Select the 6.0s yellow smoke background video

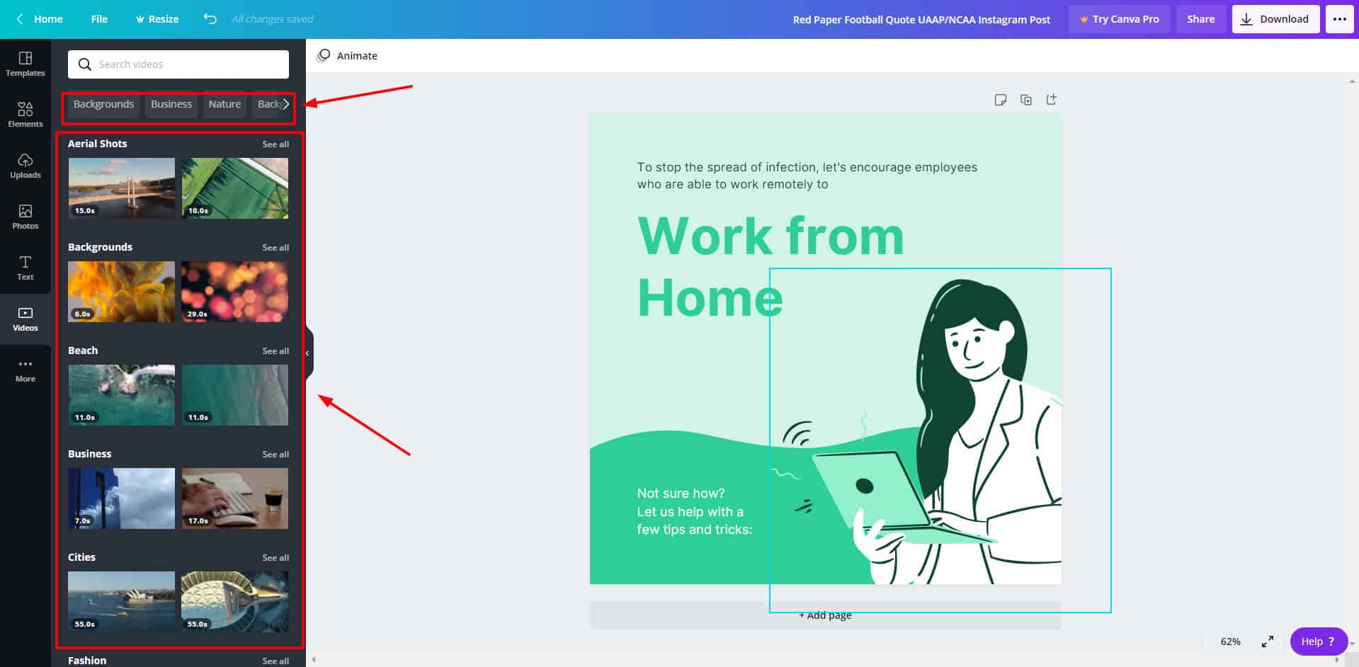121,292
